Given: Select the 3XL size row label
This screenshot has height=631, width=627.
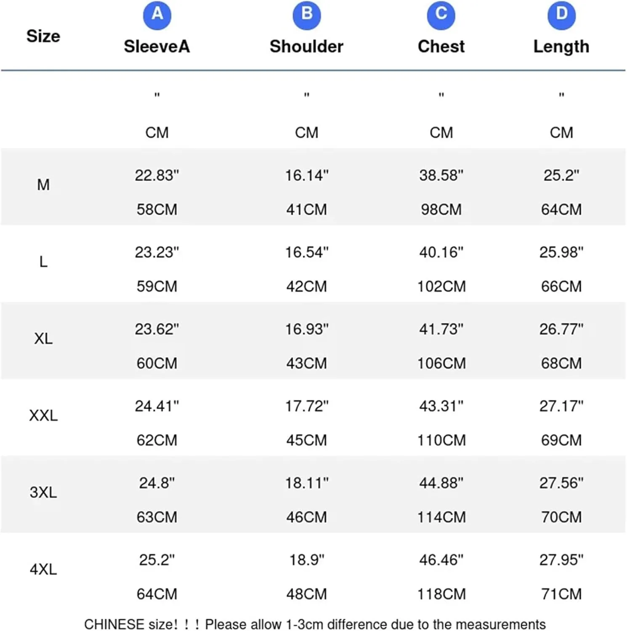Looking at the screenshot, I should pyautogui.click(x=43, y=492).
